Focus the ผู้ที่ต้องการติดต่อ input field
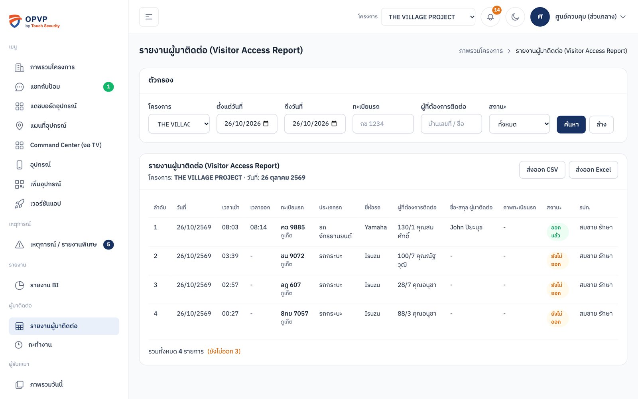The height and width of the screenshot is (399, 638). point(451,124)
